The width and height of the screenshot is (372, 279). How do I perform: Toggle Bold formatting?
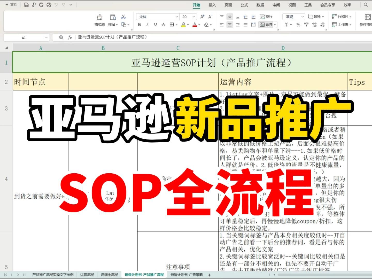tap(139, 25)
